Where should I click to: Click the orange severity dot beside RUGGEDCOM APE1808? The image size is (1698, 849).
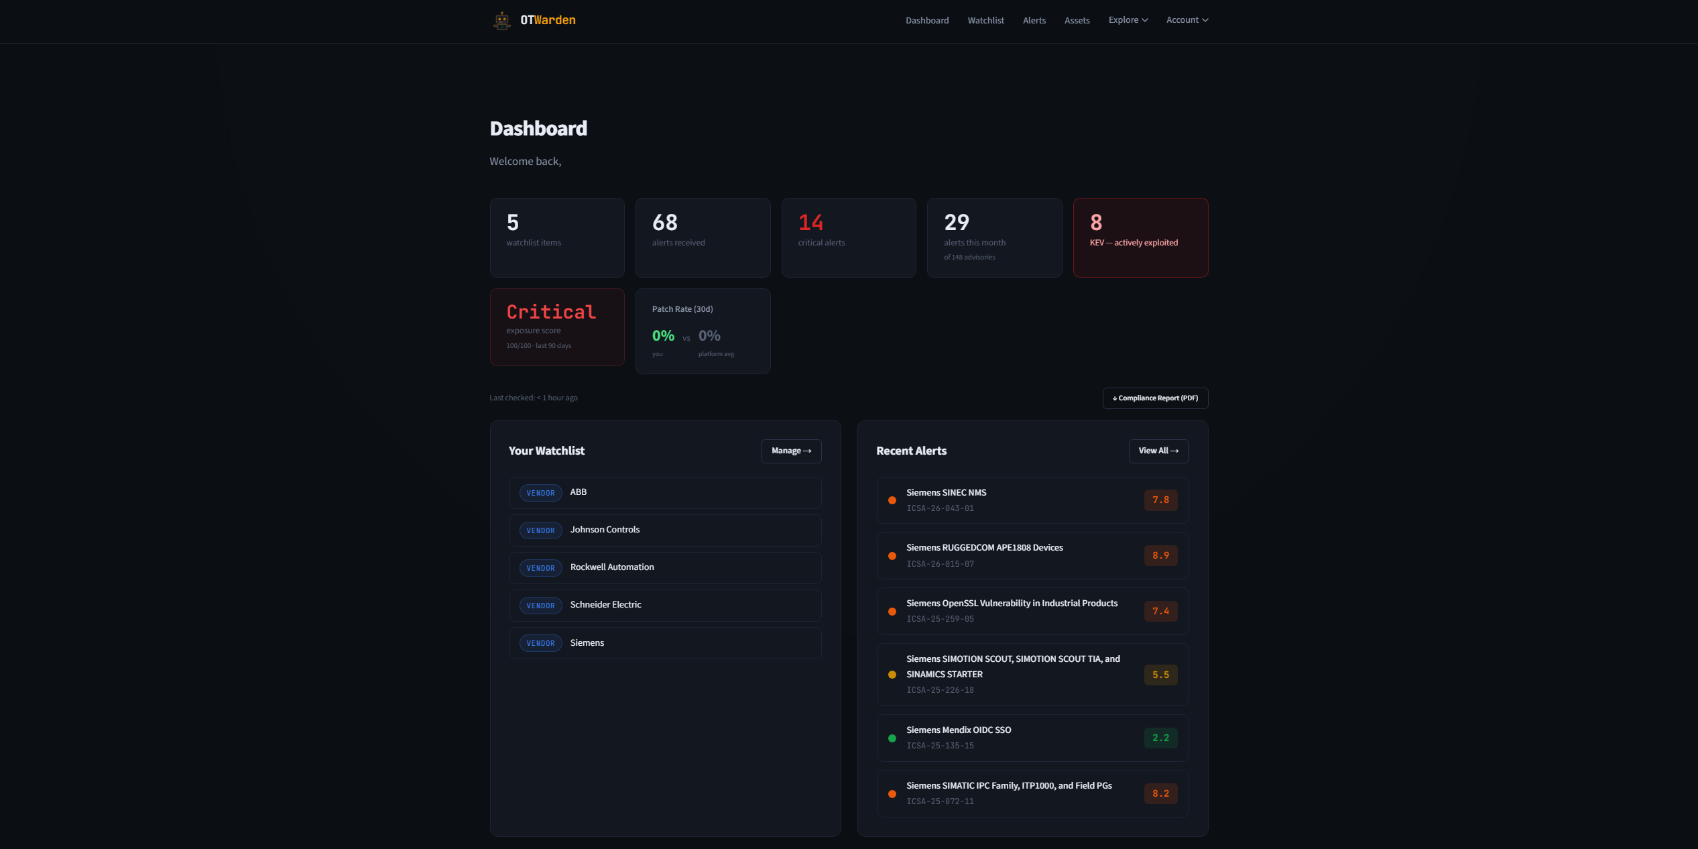pos(892,556)
